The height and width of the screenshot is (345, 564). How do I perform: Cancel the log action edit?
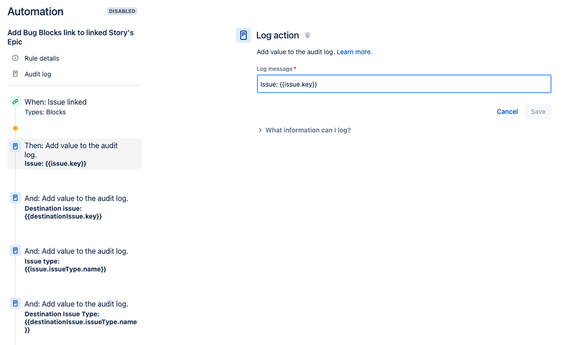click(507, 112)
